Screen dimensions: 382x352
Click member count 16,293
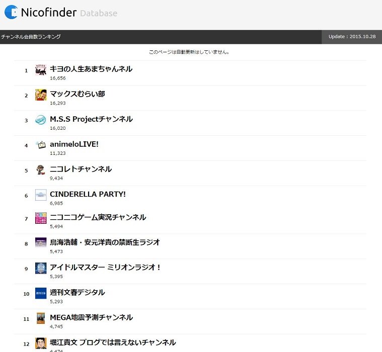coord(58,103)
